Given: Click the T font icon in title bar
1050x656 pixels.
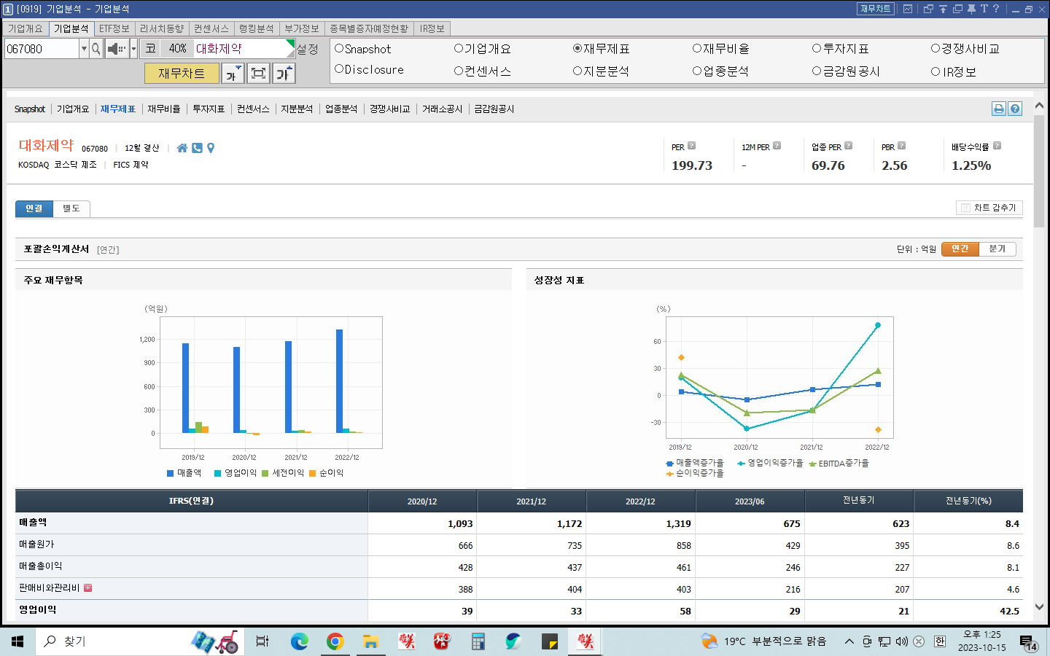Looking at the screenshot, I should click(x=984, y=9).
